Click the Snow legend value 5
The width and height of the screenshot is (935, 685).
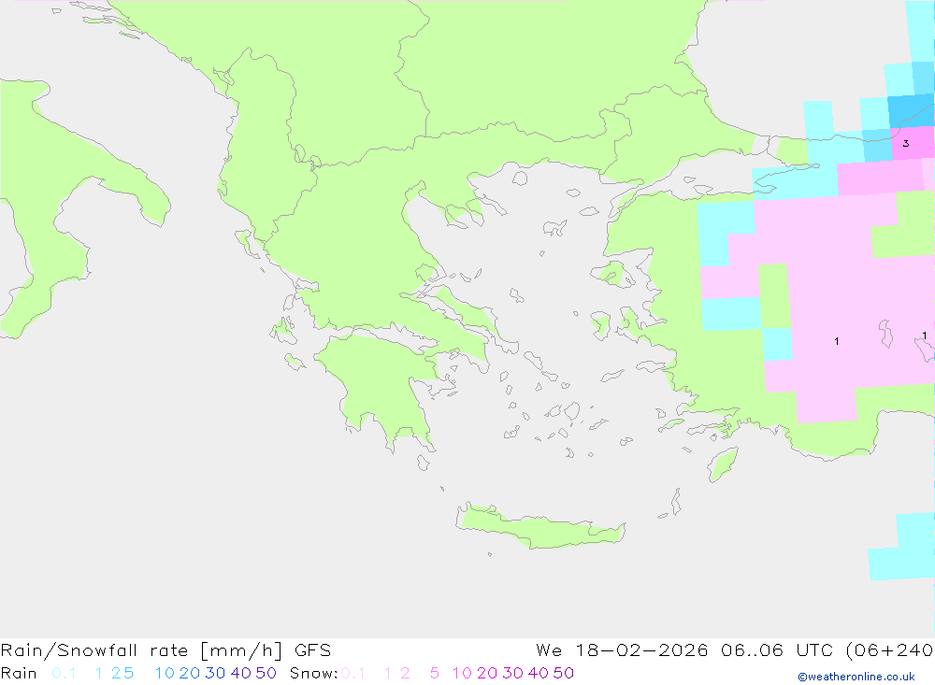435,673
